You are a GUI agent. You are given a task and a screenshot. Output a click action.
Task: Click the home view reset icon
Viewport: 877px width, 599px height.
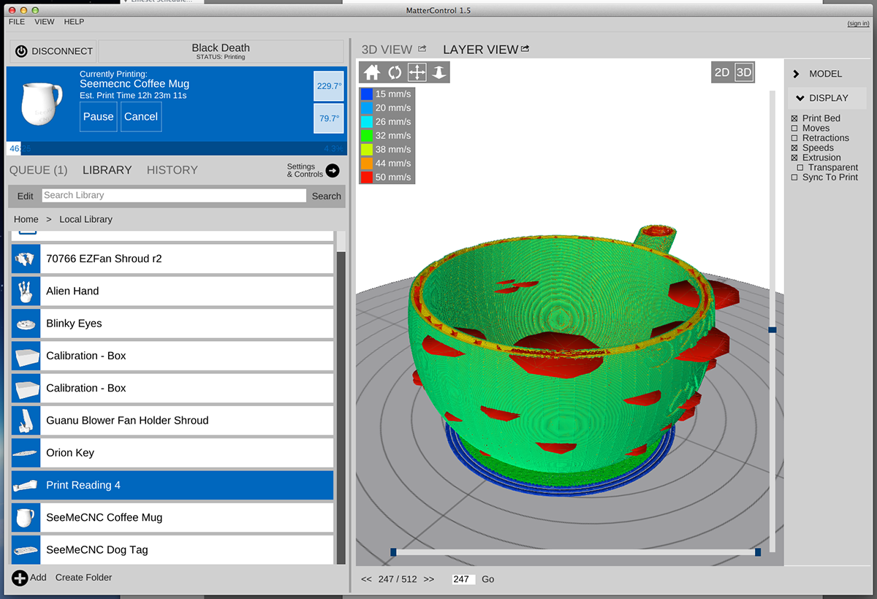tap(372, 72)
